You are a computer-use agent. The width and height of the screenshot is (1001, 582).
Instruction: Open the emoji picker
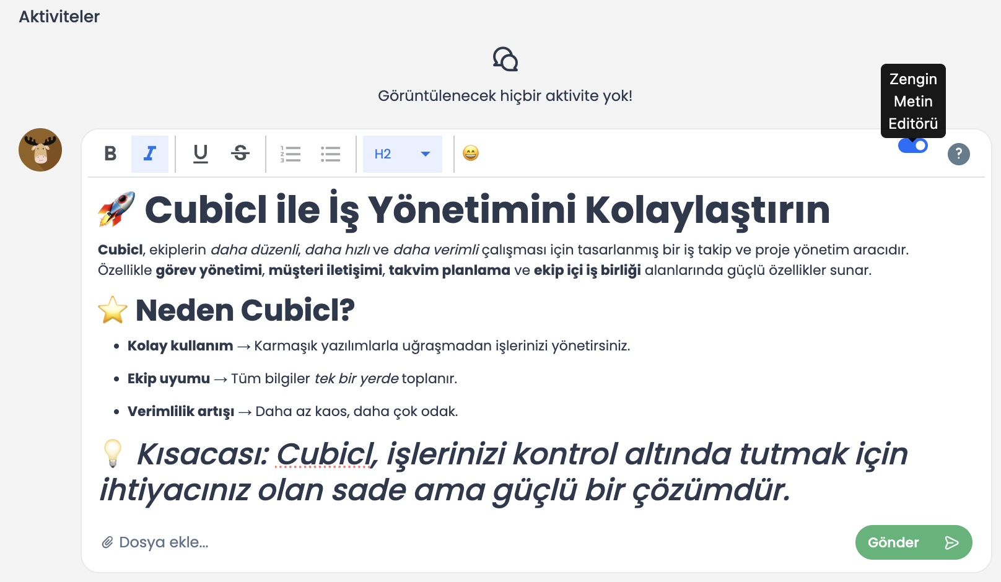(471, 153)
